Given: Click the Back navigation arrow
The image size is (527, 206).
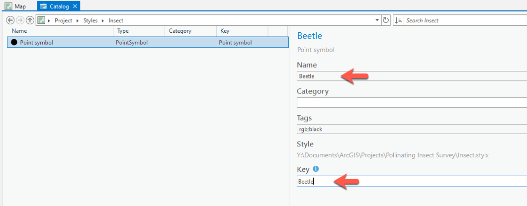Looking at the screenshot, I should (x=10, y=20).
